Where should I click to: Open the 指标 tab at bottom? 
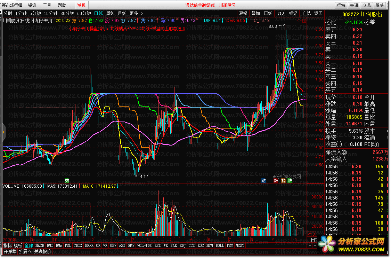[x=8, y=246]
